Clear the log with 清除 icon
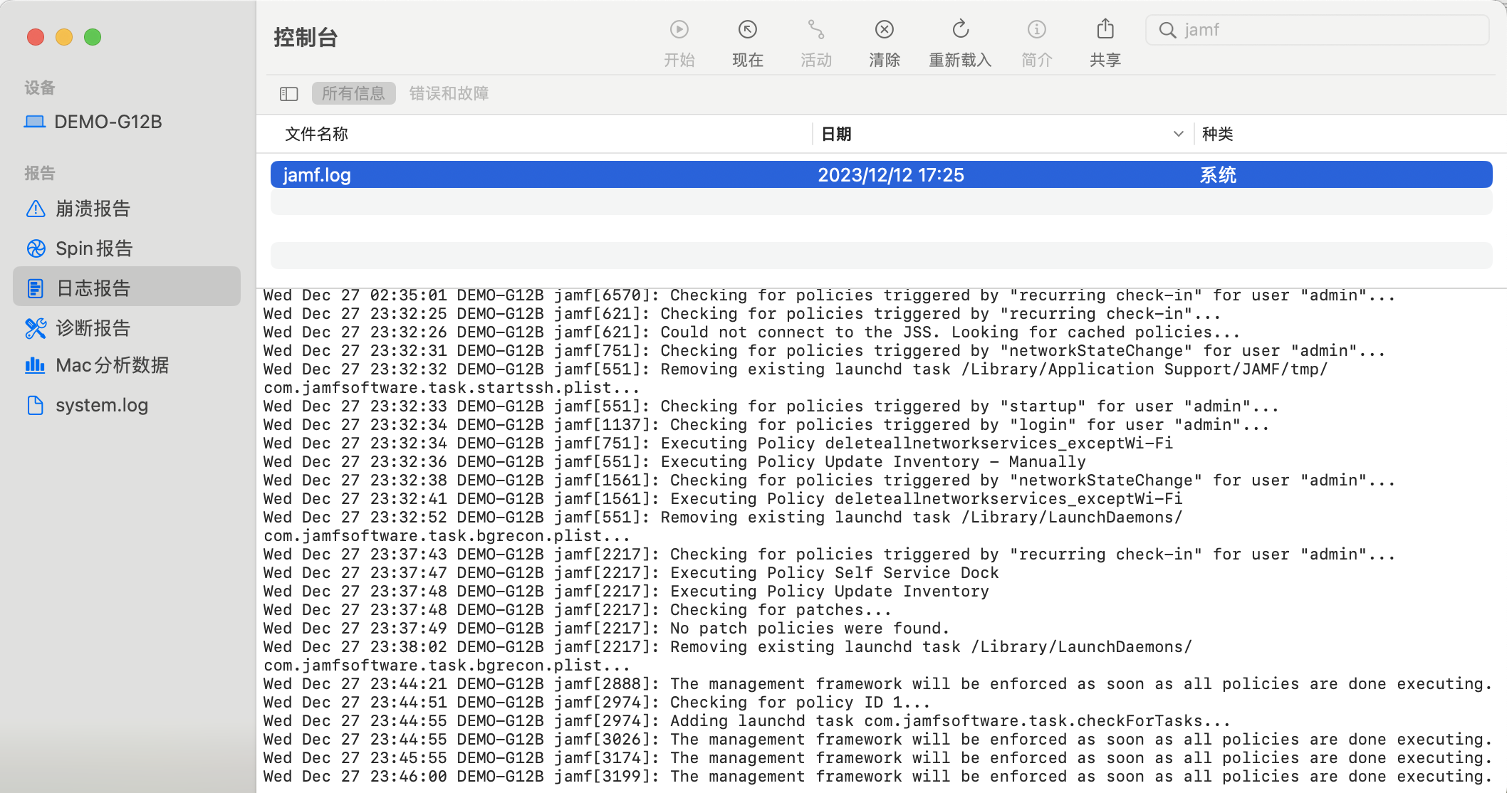1507x793 pixels. [x=884, y=29]
